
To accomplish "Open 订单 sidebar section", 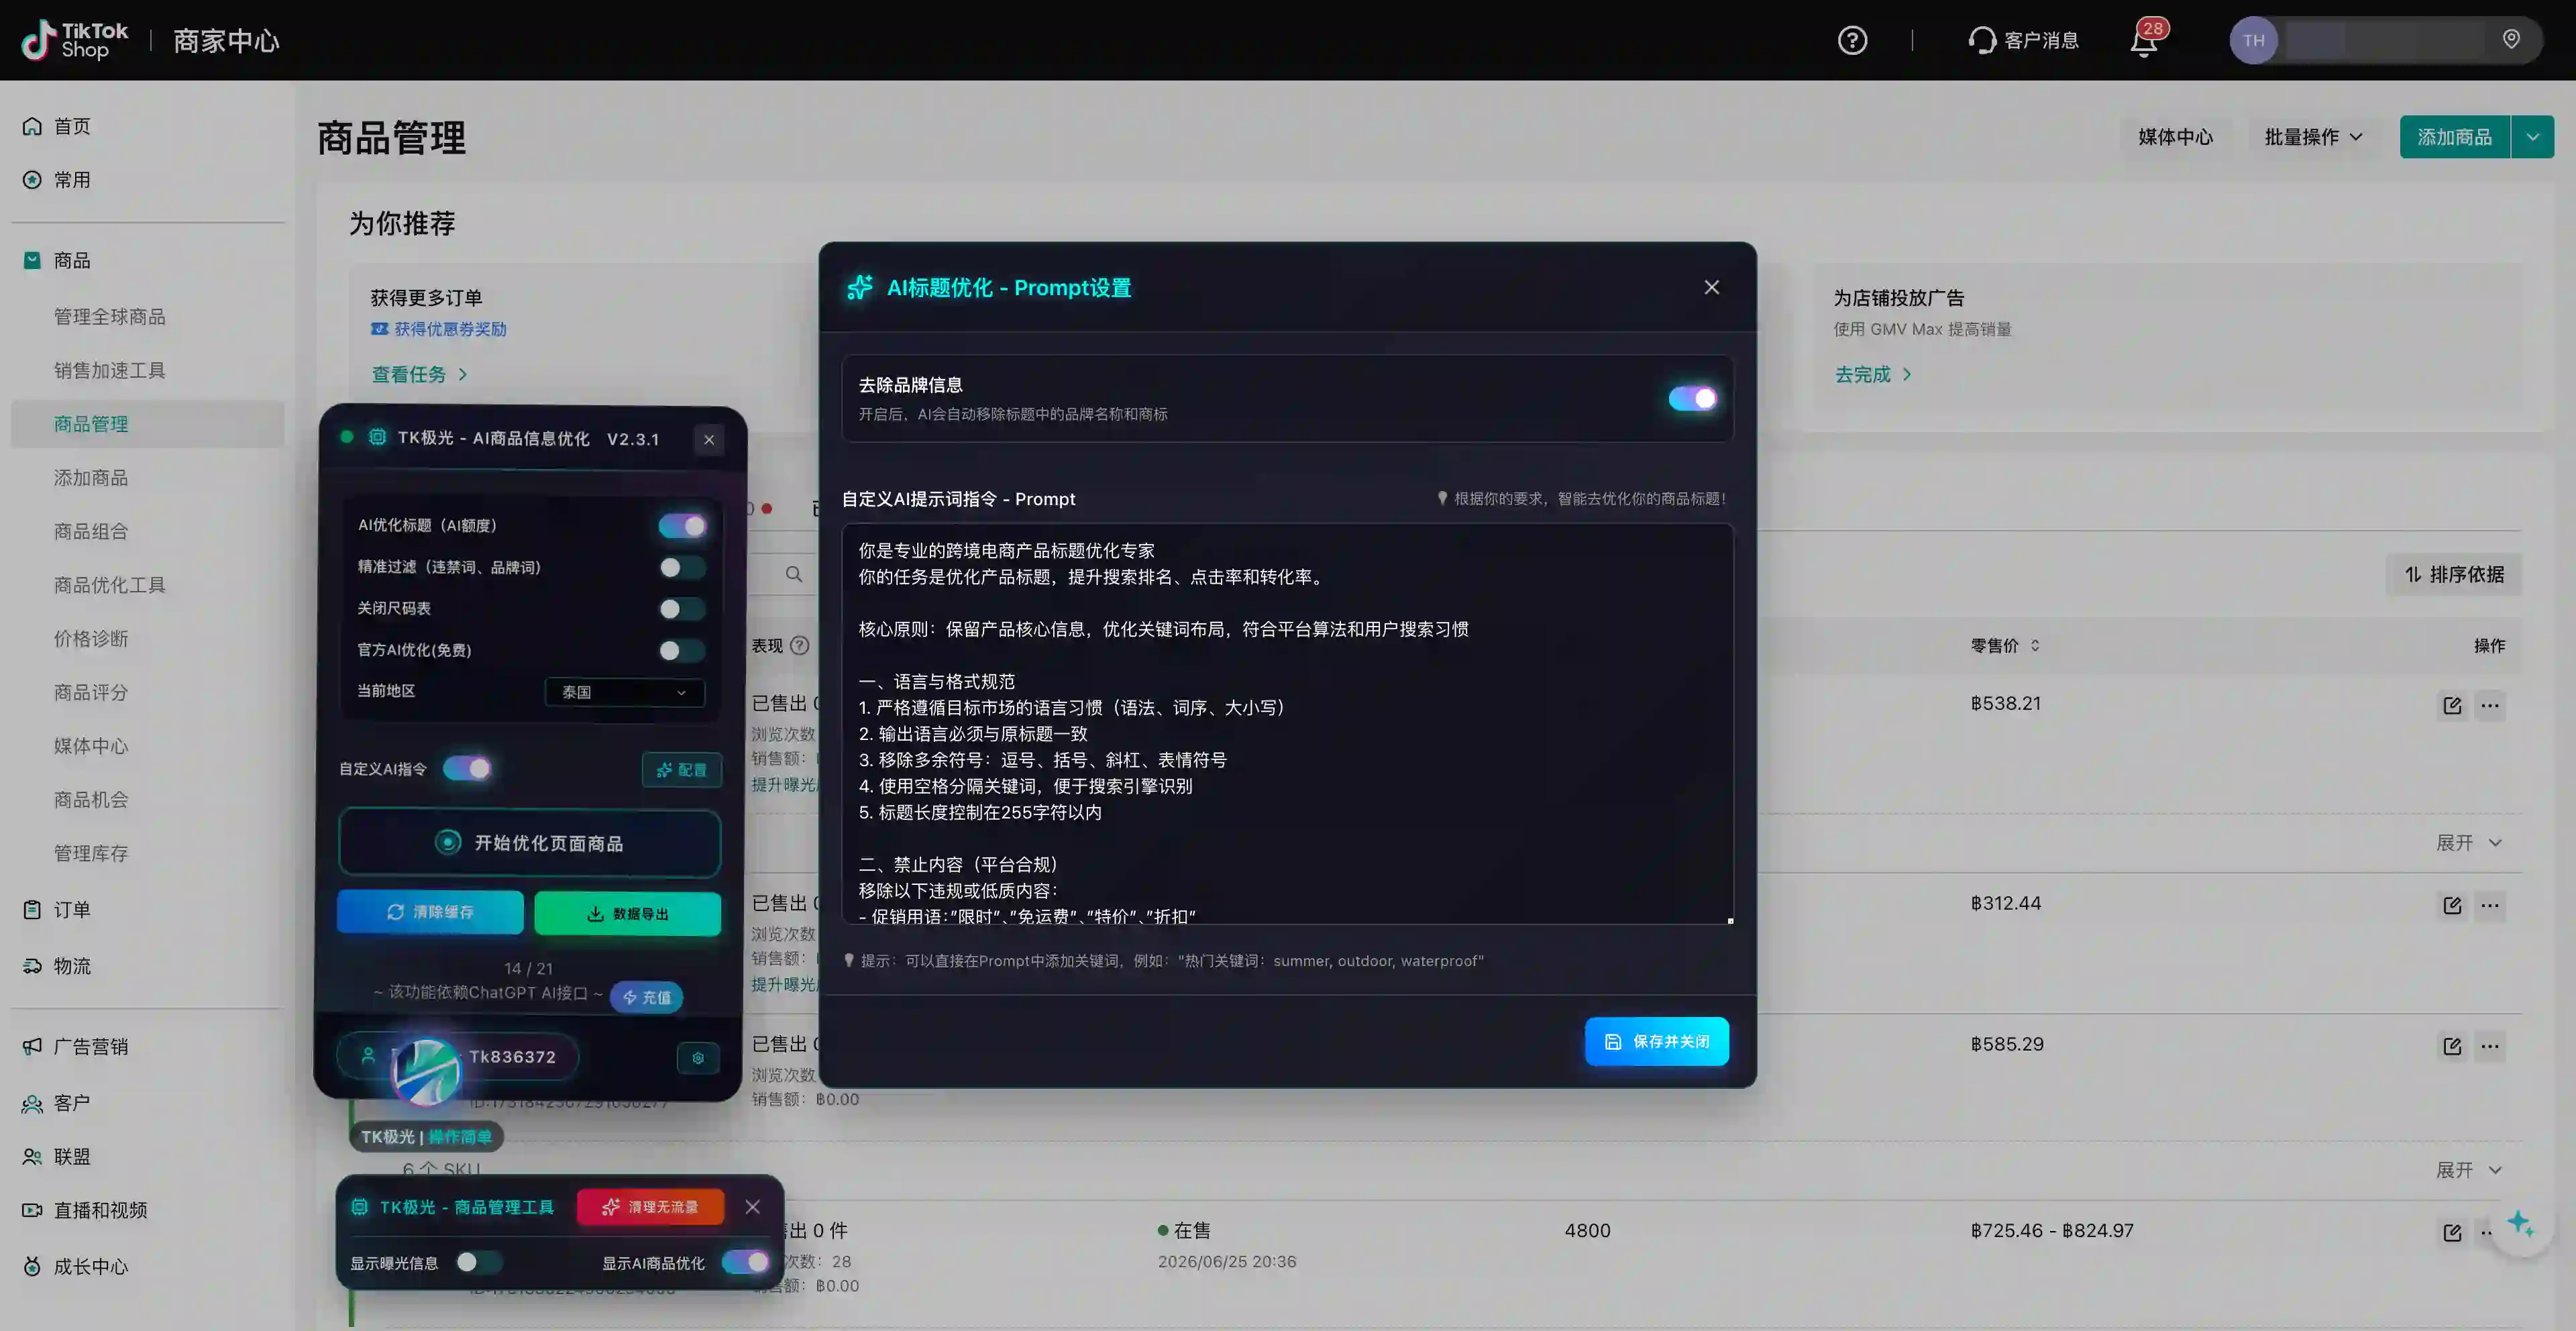I will [x=72, y=910].
